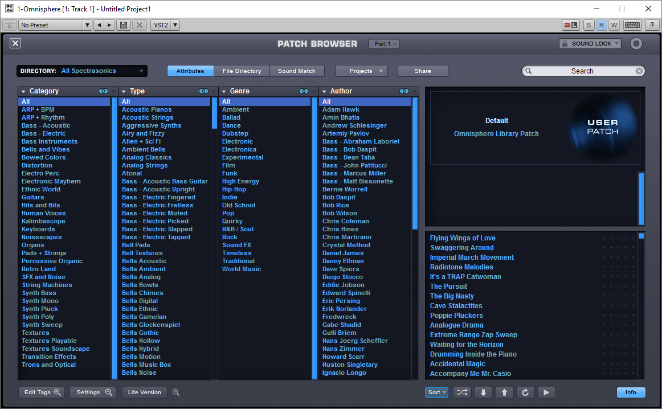Image resolution: width=662 pixels, height=409 pixels.
Task: Switch to the Sound Match tab
Action: click(297, 71)
